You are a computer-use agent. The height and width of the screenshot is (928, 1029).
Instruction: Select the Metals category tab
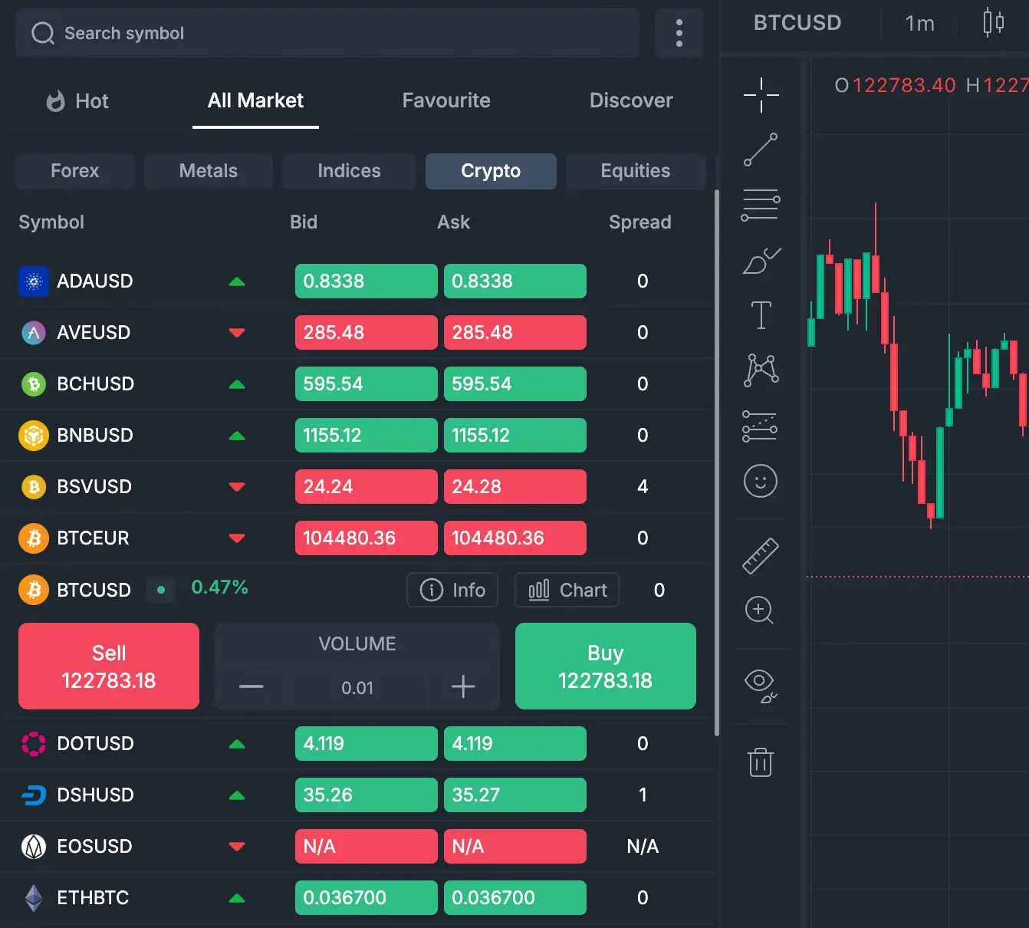coord(209,171)
